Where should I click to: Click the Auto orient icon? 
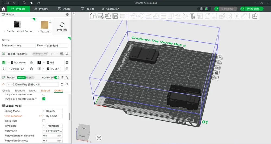pyautogui.click(x=108, y=16)
